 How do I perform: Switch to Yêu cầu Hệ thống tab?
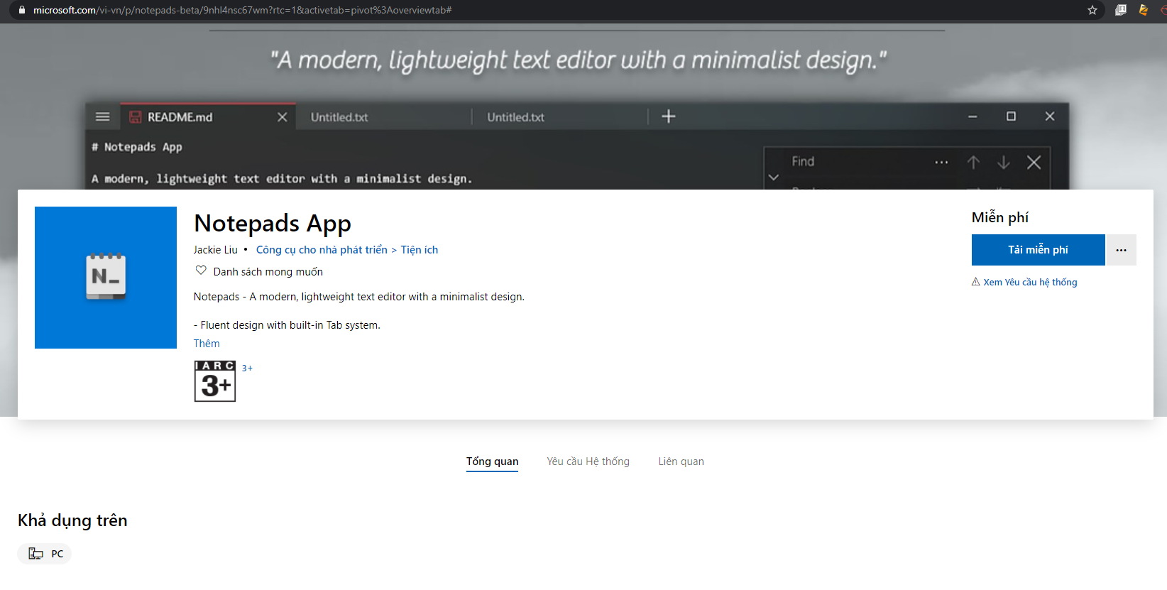coord(588,461)
